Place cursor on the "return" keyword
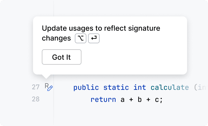This screenshot has width=208, height=126. tap(103, 99)
